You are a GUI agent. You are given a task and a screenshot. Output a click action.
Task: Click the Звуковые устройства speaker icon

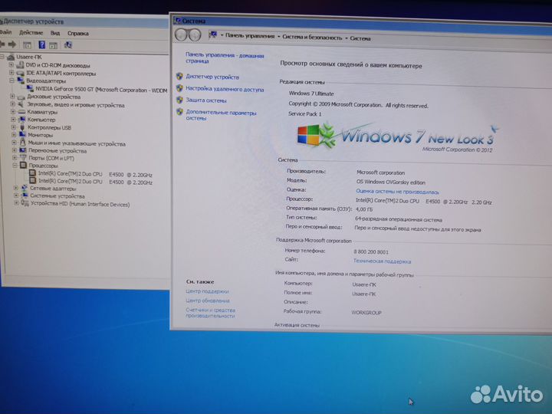pyautogui.click(x=21, y=104)
